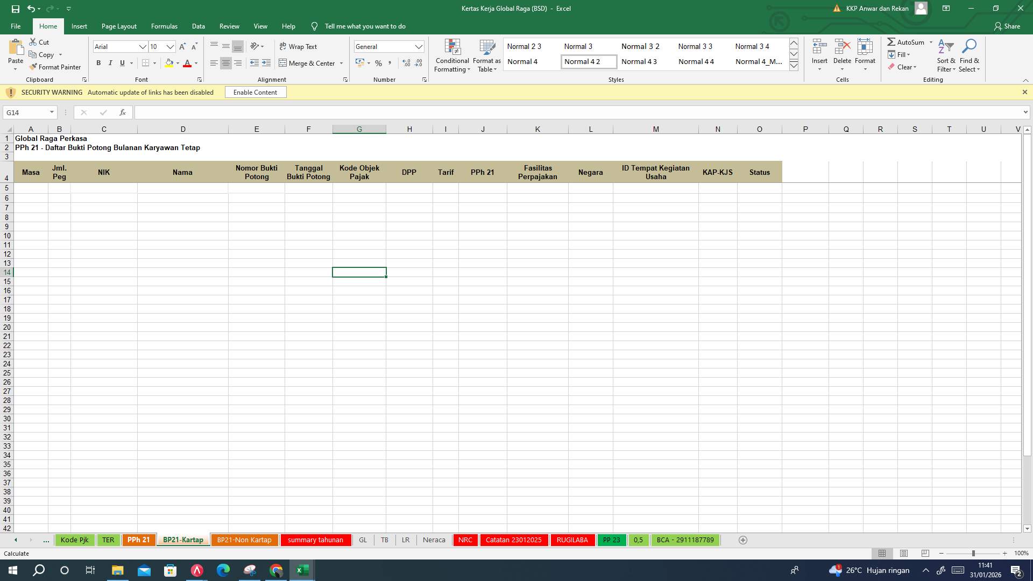Screen dimensions: 1033x581
Task: Activate AutoSum from the Editing group
Action: (x=909, y=42)
